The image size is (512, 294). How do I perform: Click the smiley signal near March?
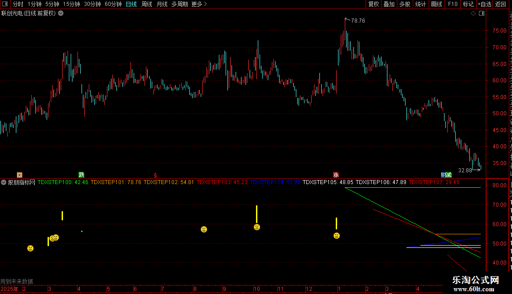(56, 237)
